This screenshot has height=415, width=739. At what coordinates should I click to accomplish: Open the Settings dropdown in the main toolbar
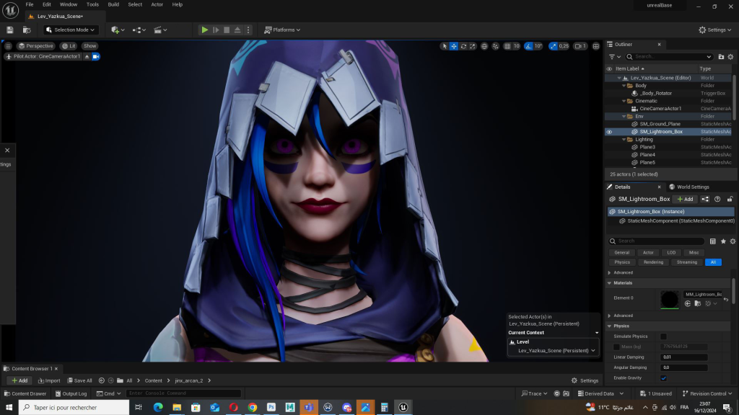tap(715, 30)
